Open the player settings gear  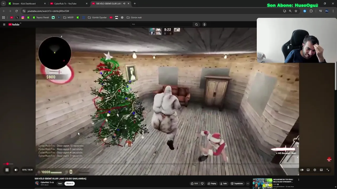[315, 170]
